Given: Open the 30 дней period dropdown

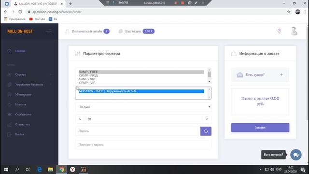Looking at the screenshot, I should point(143,107).
